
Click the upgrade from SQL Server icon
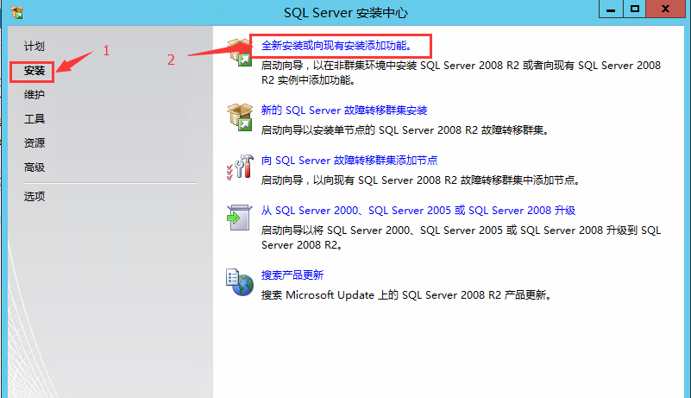239,218
